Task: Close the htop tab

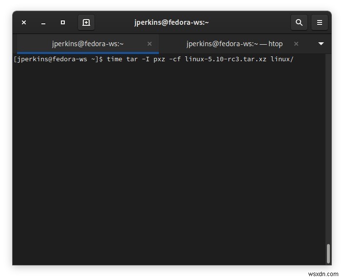Action: pyautogui.click(x=296, y=44)
